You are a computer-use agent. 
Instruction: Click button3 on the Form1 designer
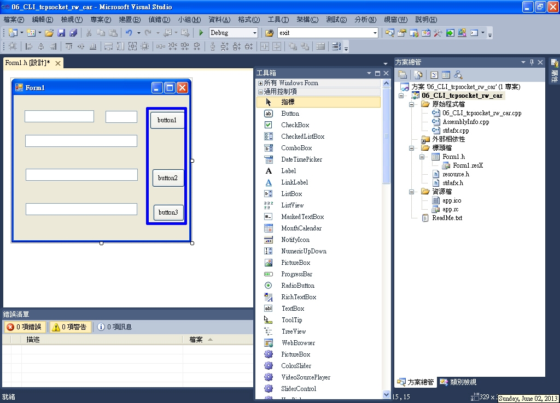(167, 212)
